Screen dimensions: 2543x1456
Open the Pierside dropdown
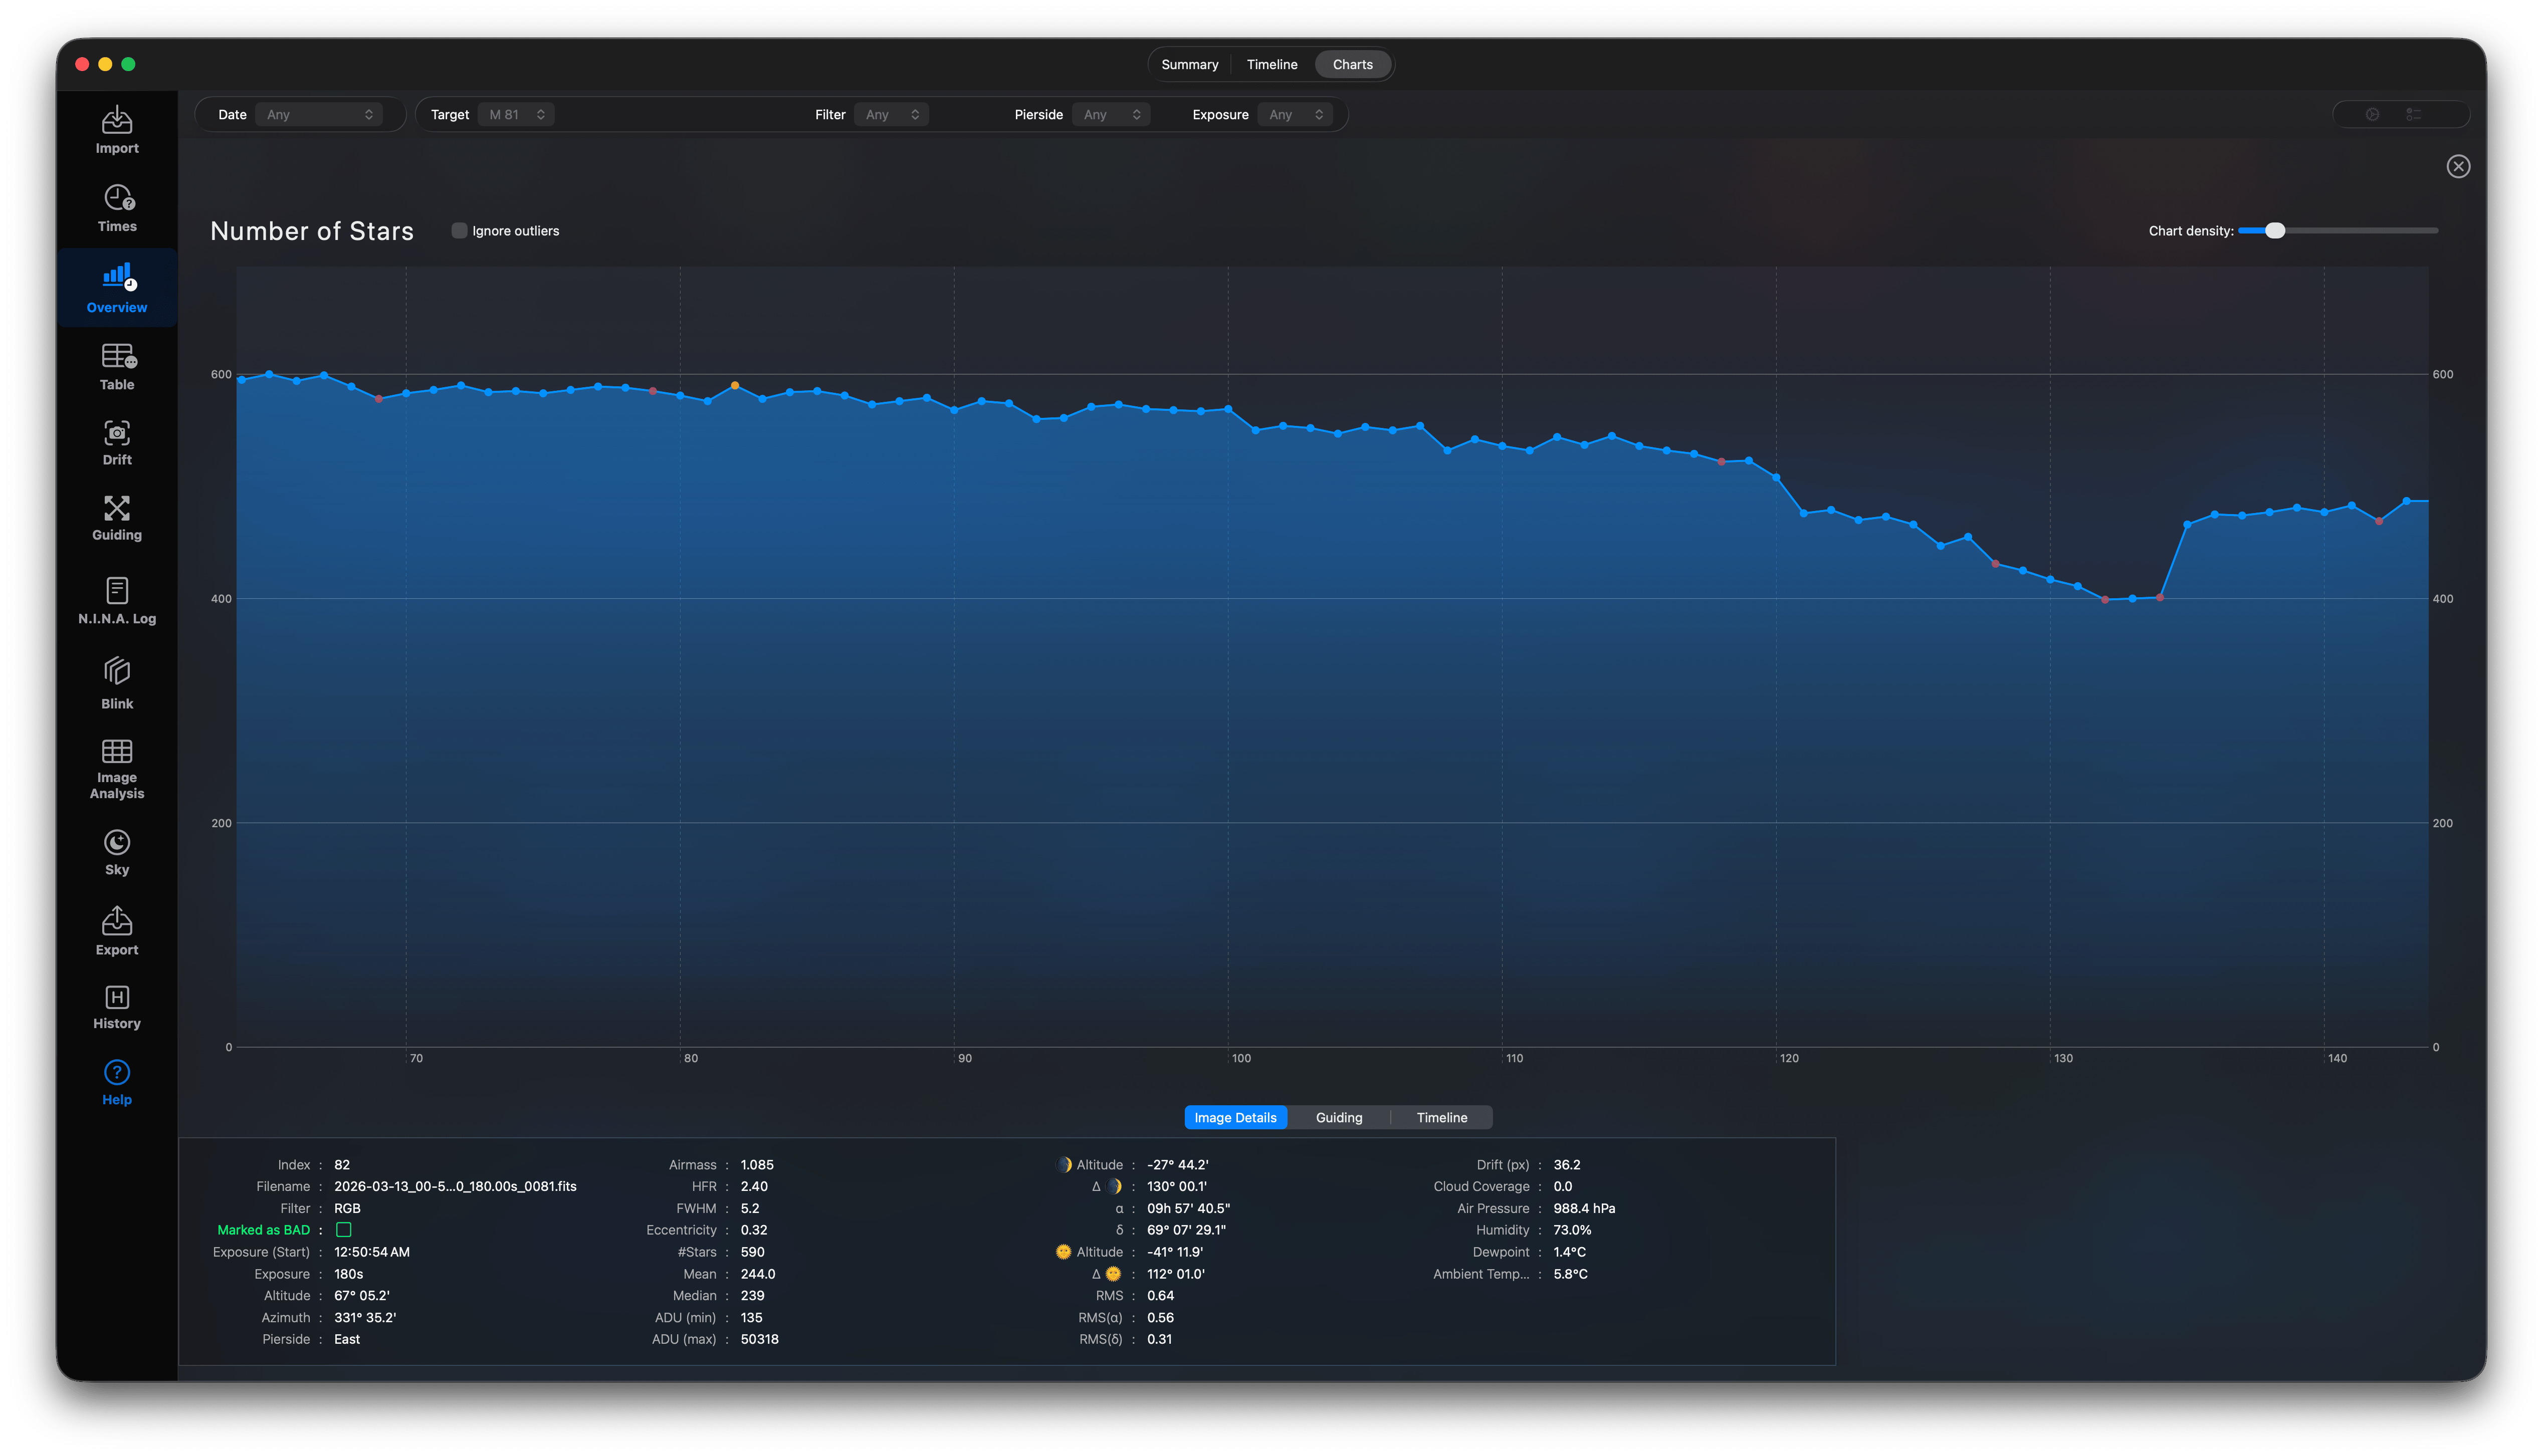pos(1110,115)
